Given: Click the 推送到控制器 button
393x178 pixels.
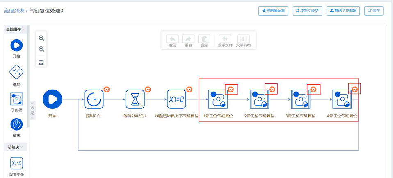Looking at the screenshot, I should [343, 11].
